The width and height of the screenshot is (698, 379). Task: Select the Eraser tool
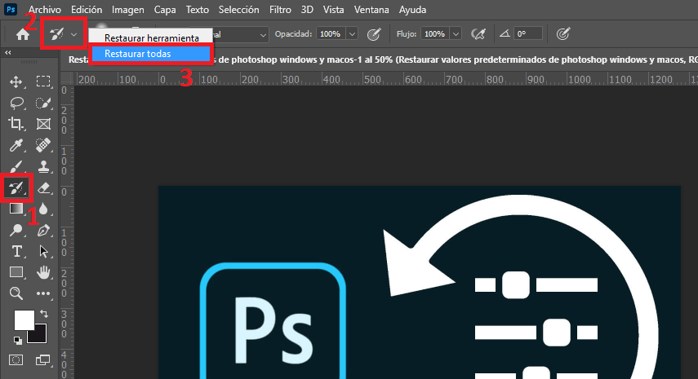[43, 188]
